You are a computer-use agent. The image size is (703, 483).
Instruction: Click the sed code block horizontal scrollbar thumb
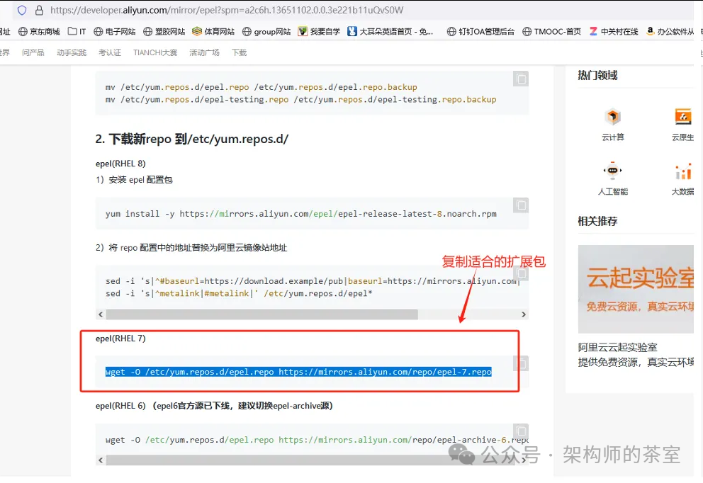261,314
